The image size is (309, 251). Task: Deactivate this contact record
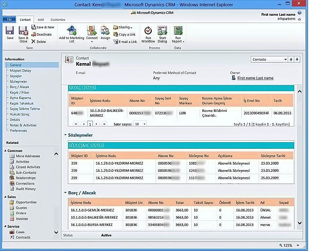point(42,34)
